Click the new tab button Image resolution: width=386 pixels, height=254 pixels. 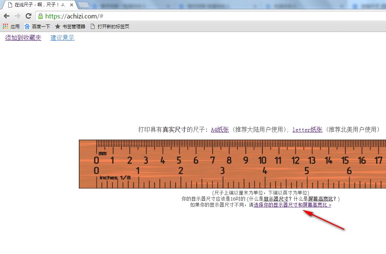(x=83, y=5)
